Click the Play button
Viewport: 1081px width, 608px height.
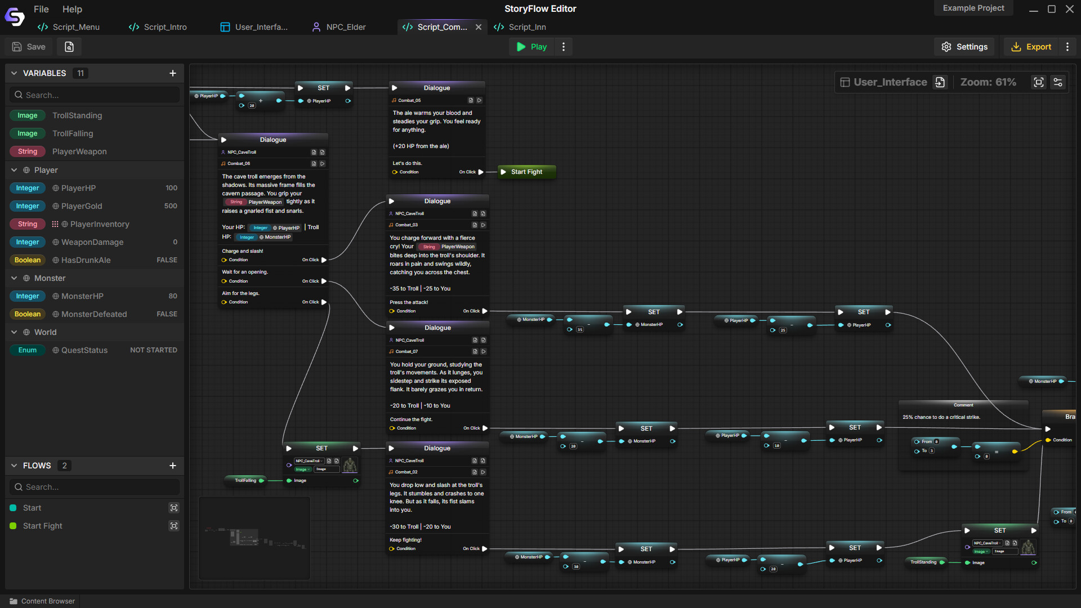(x=532, y=47)
